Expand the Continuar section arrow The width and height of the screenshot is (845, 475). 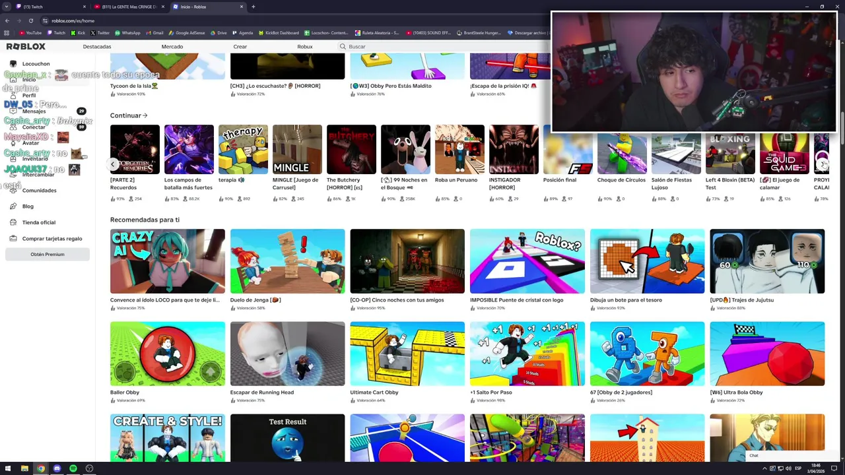point(145,115)
